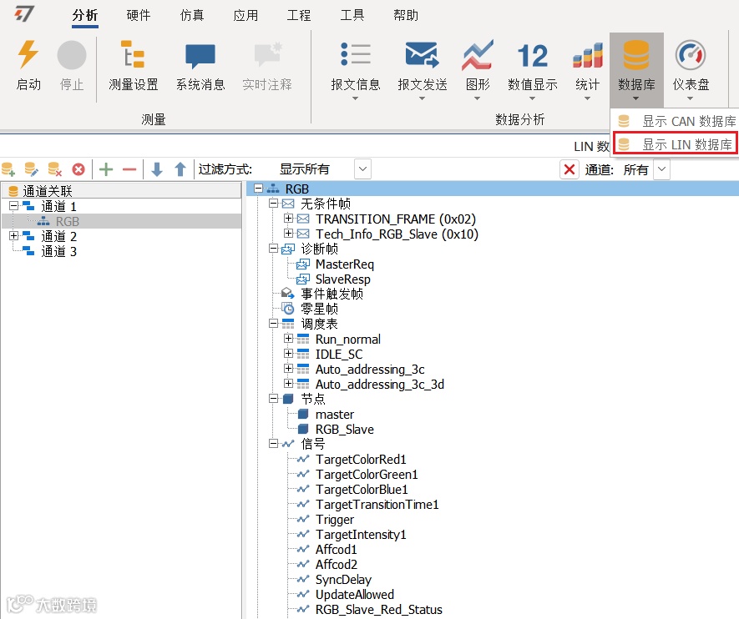Click the edit database icon with pencil
The width and height of the screenshot is (739, 619).
(x=32, y=169)
